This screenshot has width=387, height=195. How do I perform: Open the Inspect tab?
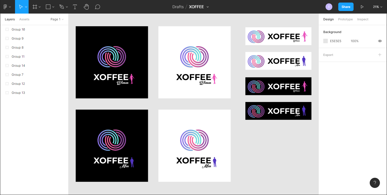[x=363, y=19]
